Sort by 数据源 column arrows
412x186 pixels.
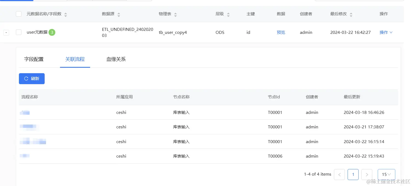[x=119, y=14]
